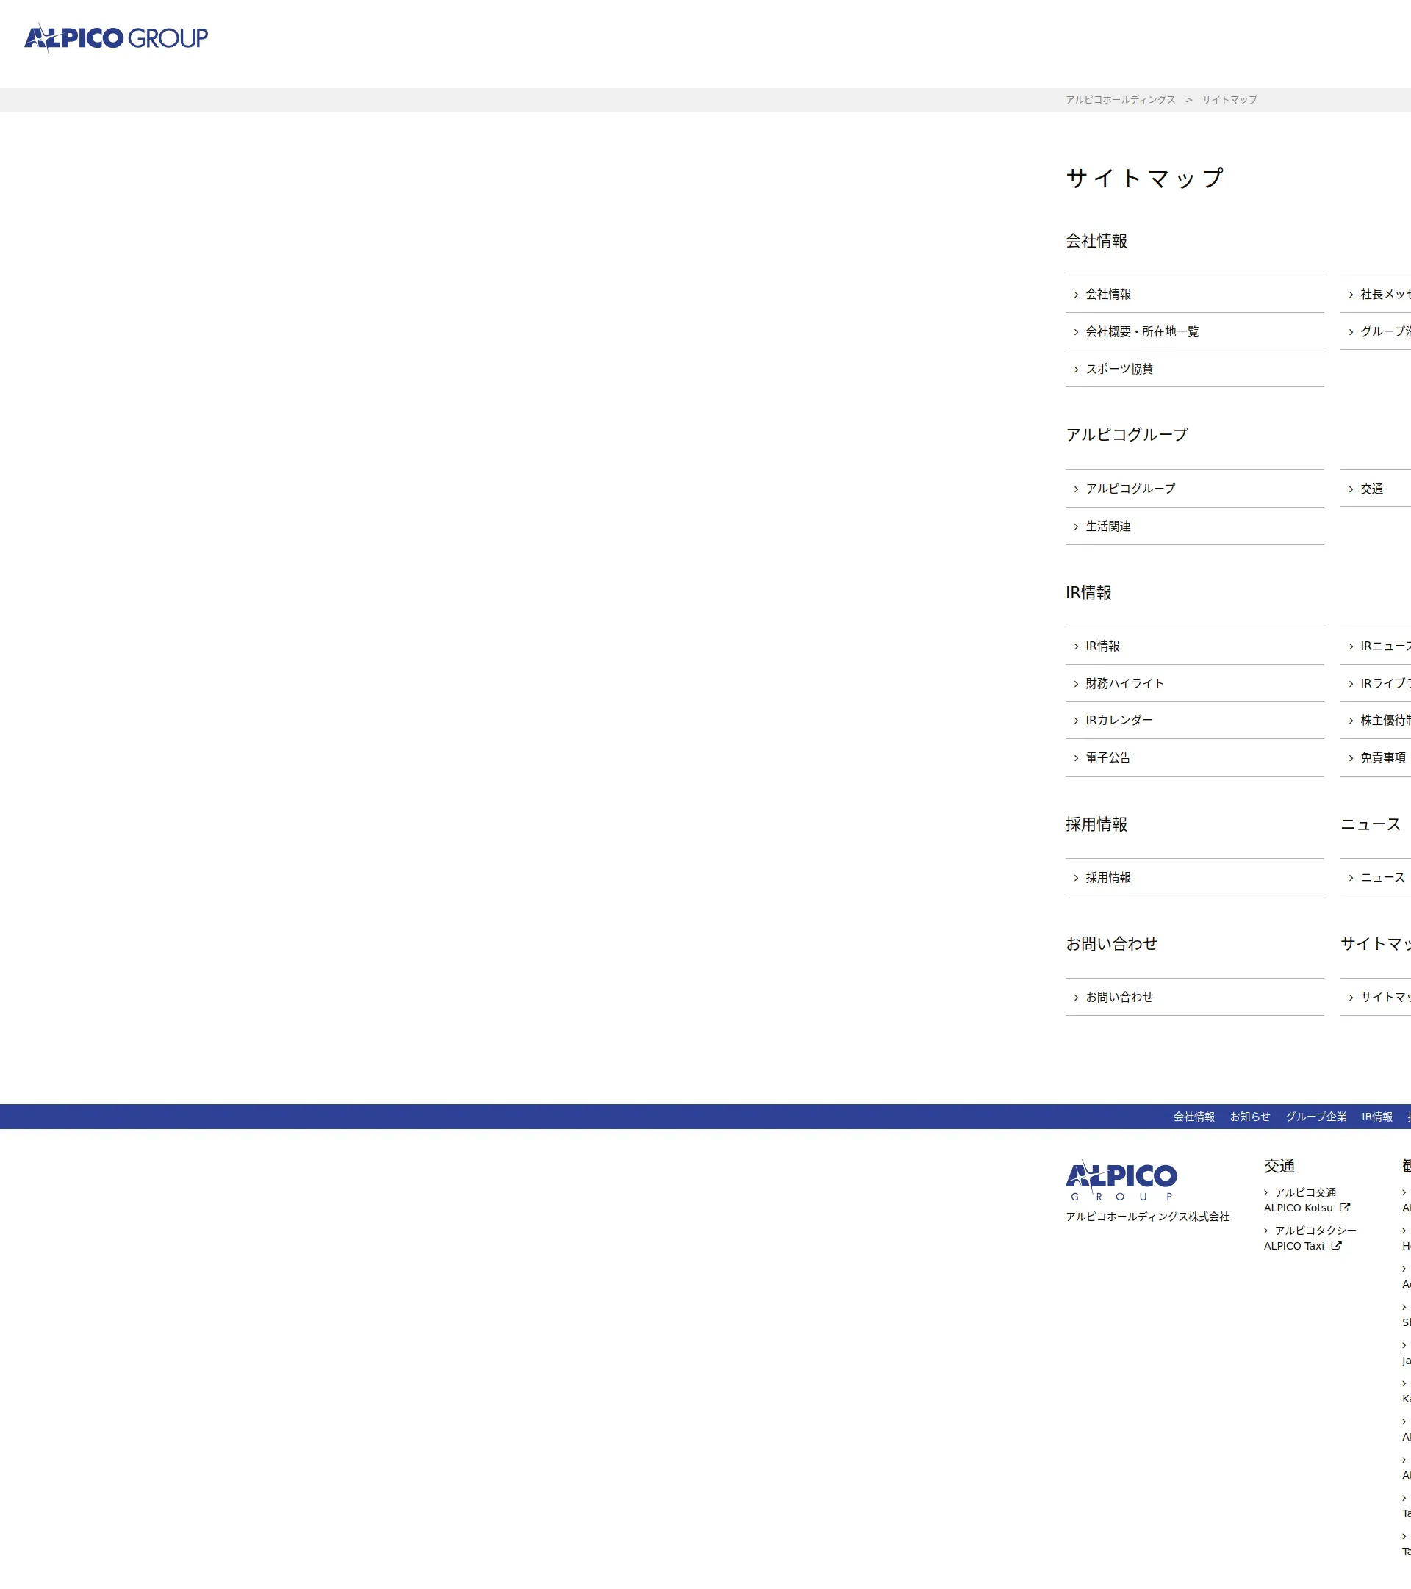Select IR情報 in blue footer menu

[1376, 1117]
